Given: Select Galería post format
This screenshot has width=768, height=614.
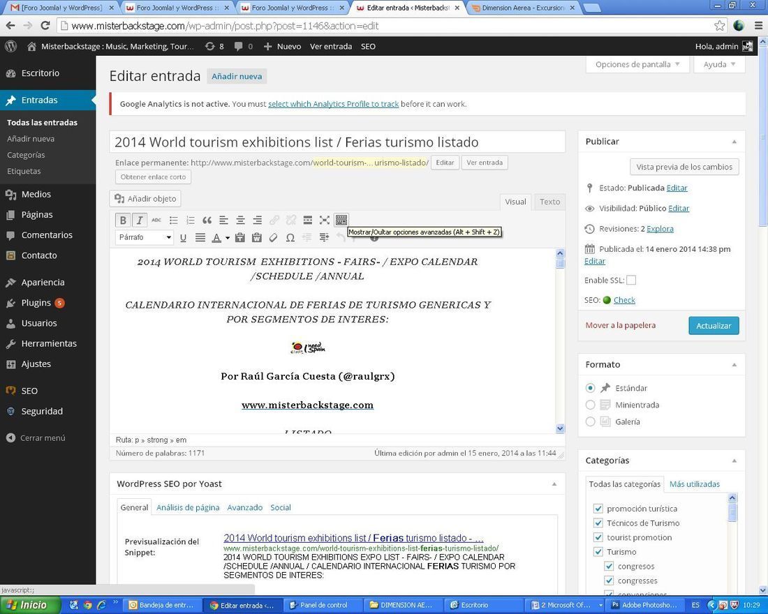Looking at the screenshot, I should (590, 421).
